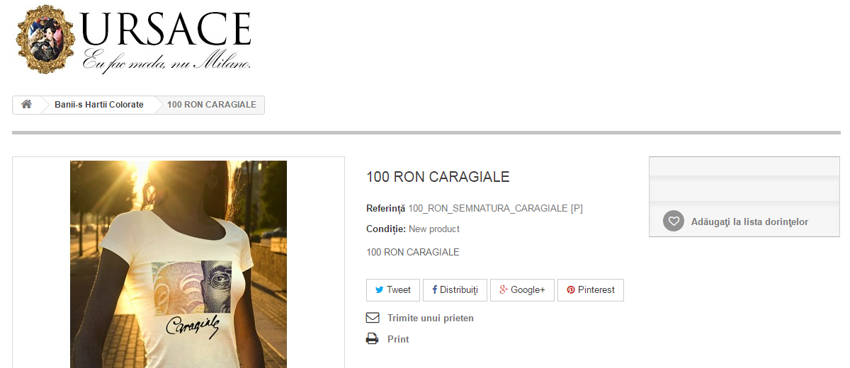The image size is (850, 368).
Task: Open the Caragiale T-shirt product photo
Action: (178, 264)
